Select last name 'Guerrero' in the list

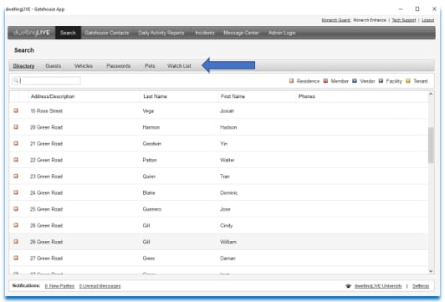pyautogui.click(x=152, y=209)
